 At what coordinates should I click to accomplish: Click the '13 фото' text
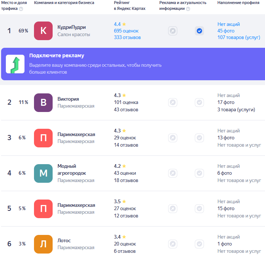pos(226,138)
